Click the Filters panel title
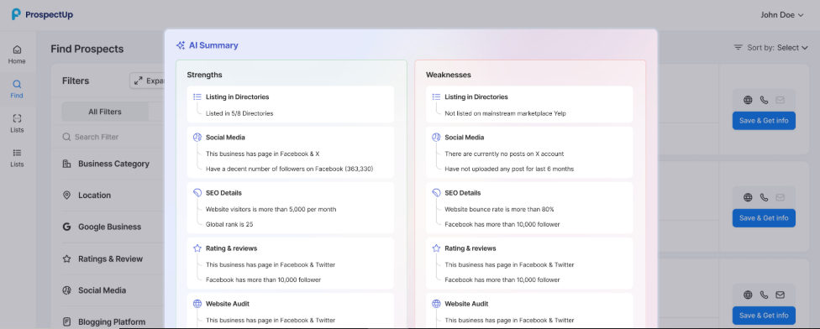The height and width of the screenshot is (329, 820). [76, 81]
